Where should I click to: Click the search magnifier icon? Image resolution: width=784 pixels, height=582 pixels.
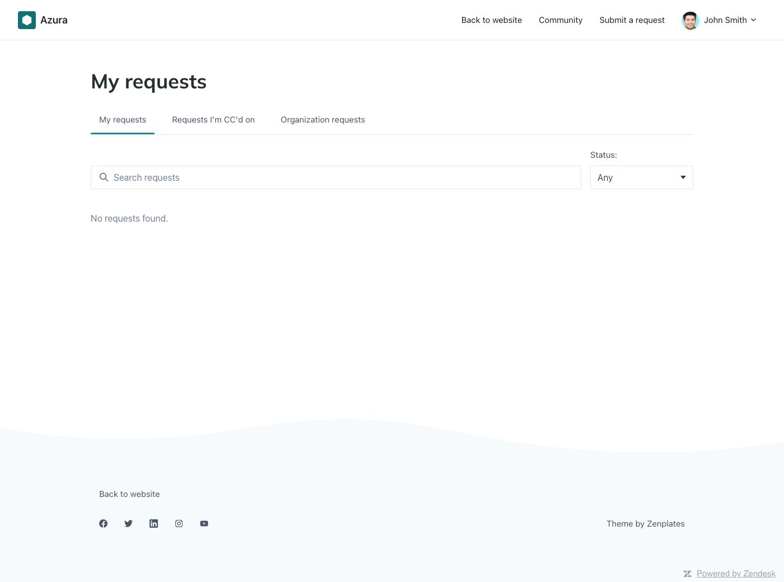(x=104, y=177)
